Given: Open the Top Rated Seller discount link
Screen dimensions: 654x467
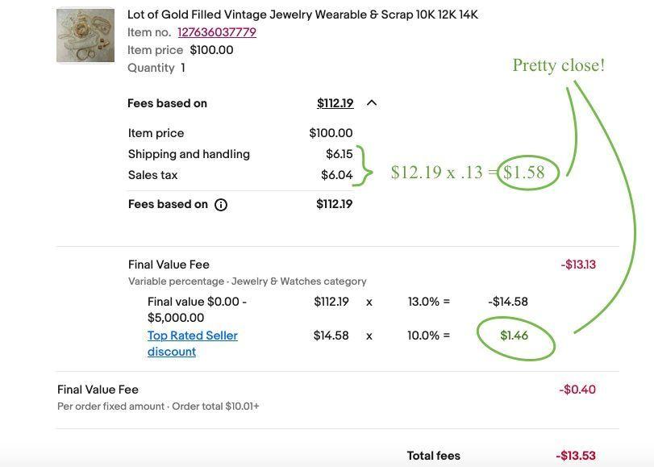Looking at the screenshot, I should click(192, 344).
